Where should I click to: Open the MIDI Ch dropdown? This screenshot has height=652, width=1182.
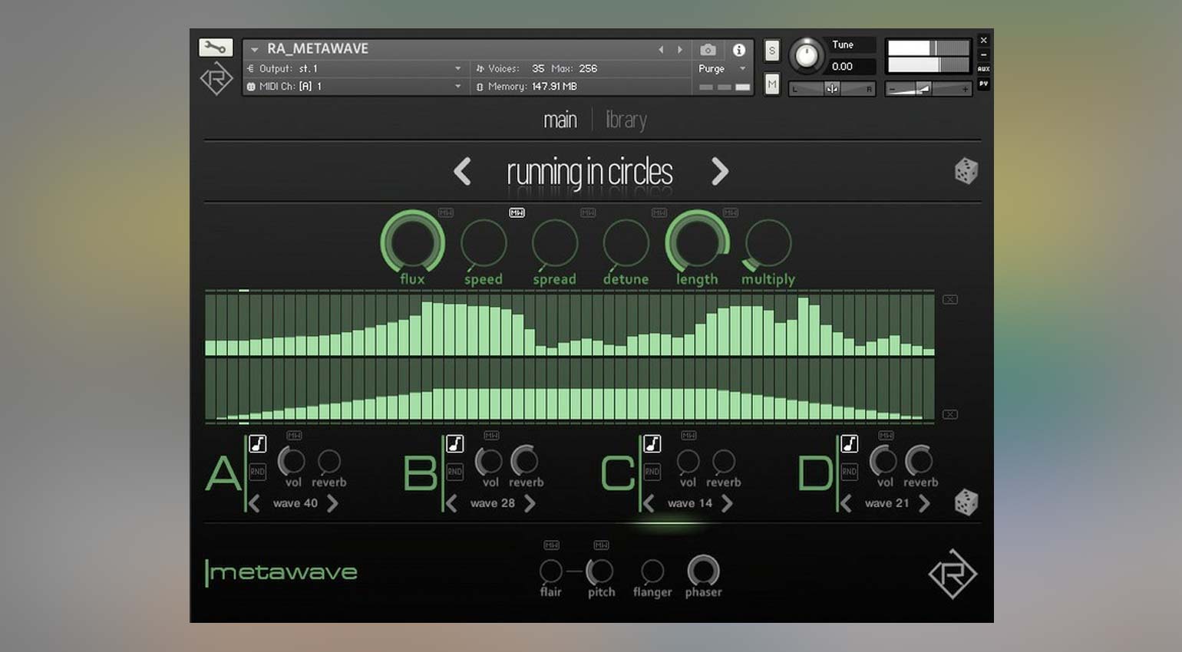click(x=355, y=87)
